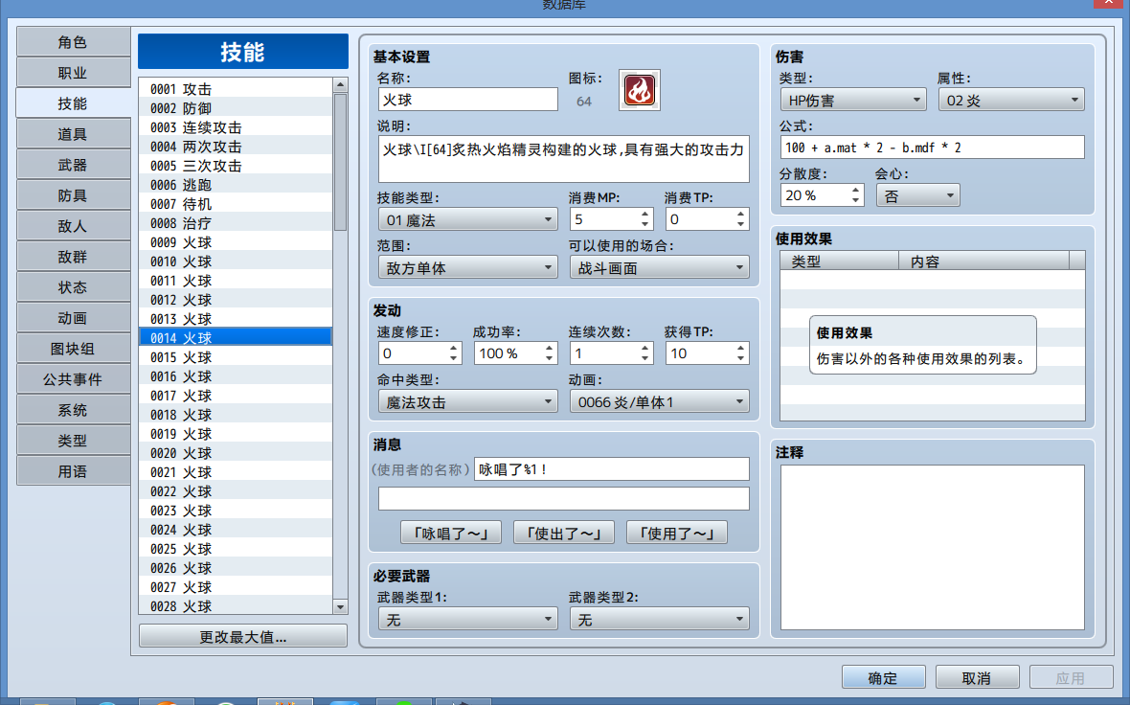Open the 图块组 tab
This screenshot has width=1130, height=705.
pos(73,349)
